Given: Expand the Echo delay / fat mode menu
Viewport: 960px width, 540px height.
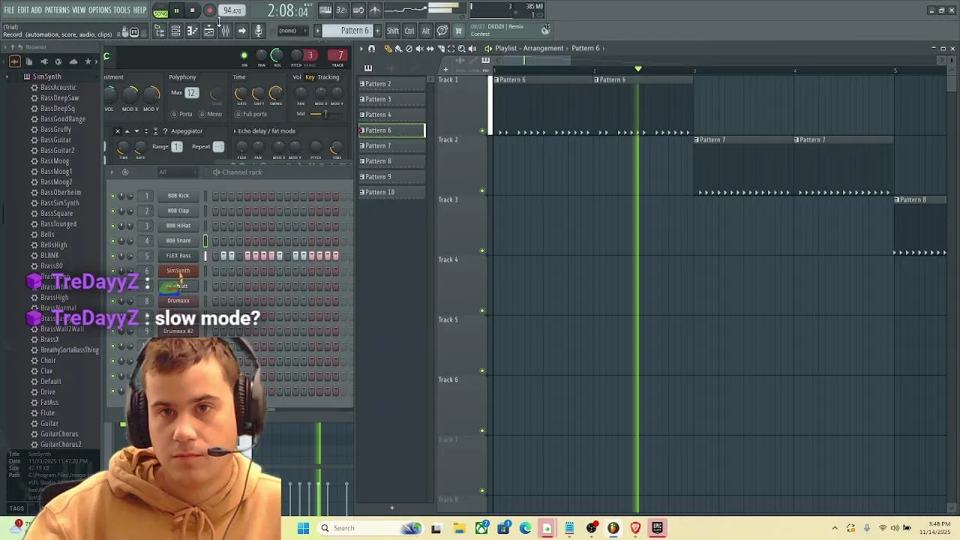Looking at the screenshot, I should point(235,131).
